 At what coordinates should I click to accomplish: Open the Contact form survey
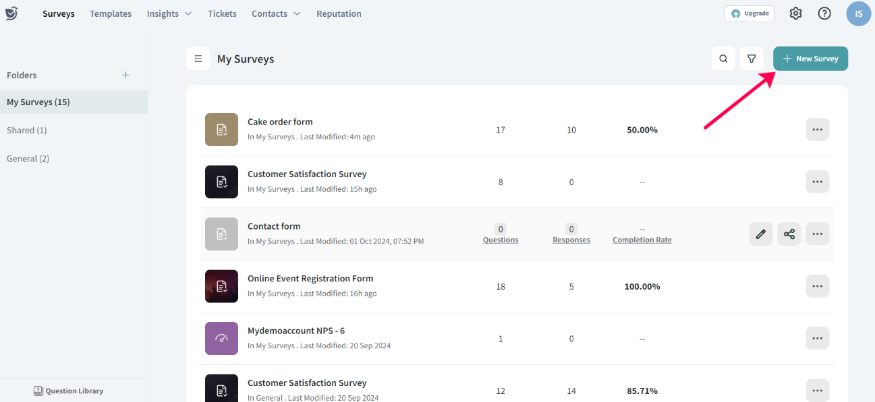[x=274, y=226]
